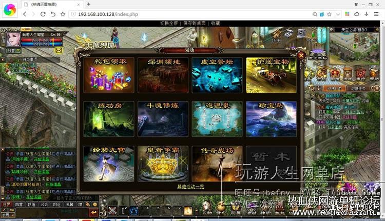Open the browser address bar dropdown arrow

(338, 14)
